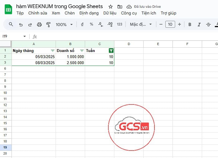Open the font family dropdown
Screen dimensions: 218x158
[x=141, y=25]
